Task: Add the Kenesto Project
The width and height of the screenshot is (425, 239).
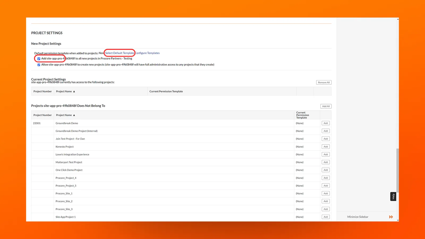Action: click(x=326, y=146)
